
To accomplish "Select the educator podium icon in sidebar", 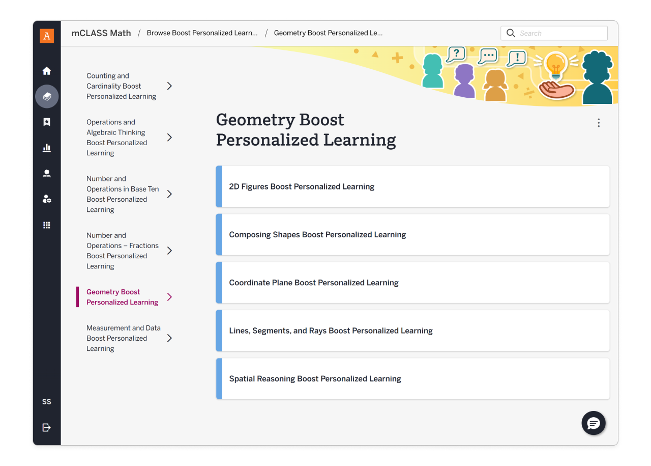I will tap(46, 173).
